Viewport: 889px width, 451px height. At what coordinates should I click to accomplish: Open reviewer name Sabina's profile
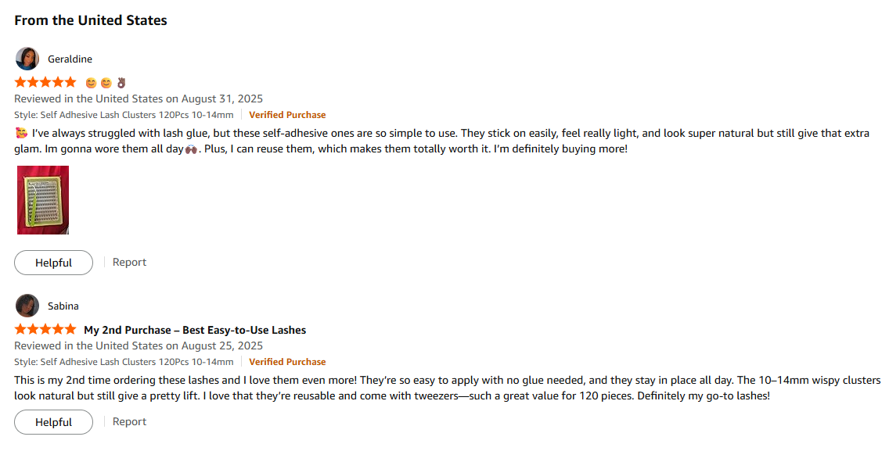coord(63,306)
